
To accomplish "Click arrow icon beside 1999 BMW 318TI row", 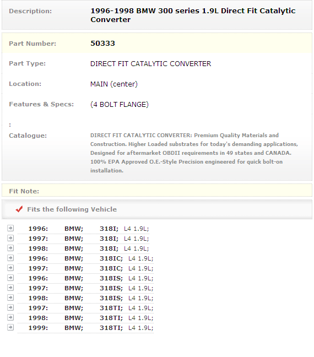I will [10, 327].
